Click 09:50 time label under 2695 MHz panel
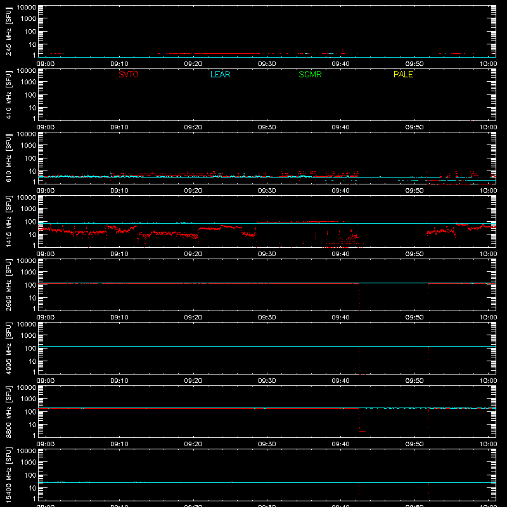The height and width of the screenshot is (507, 507). point(414,318)
